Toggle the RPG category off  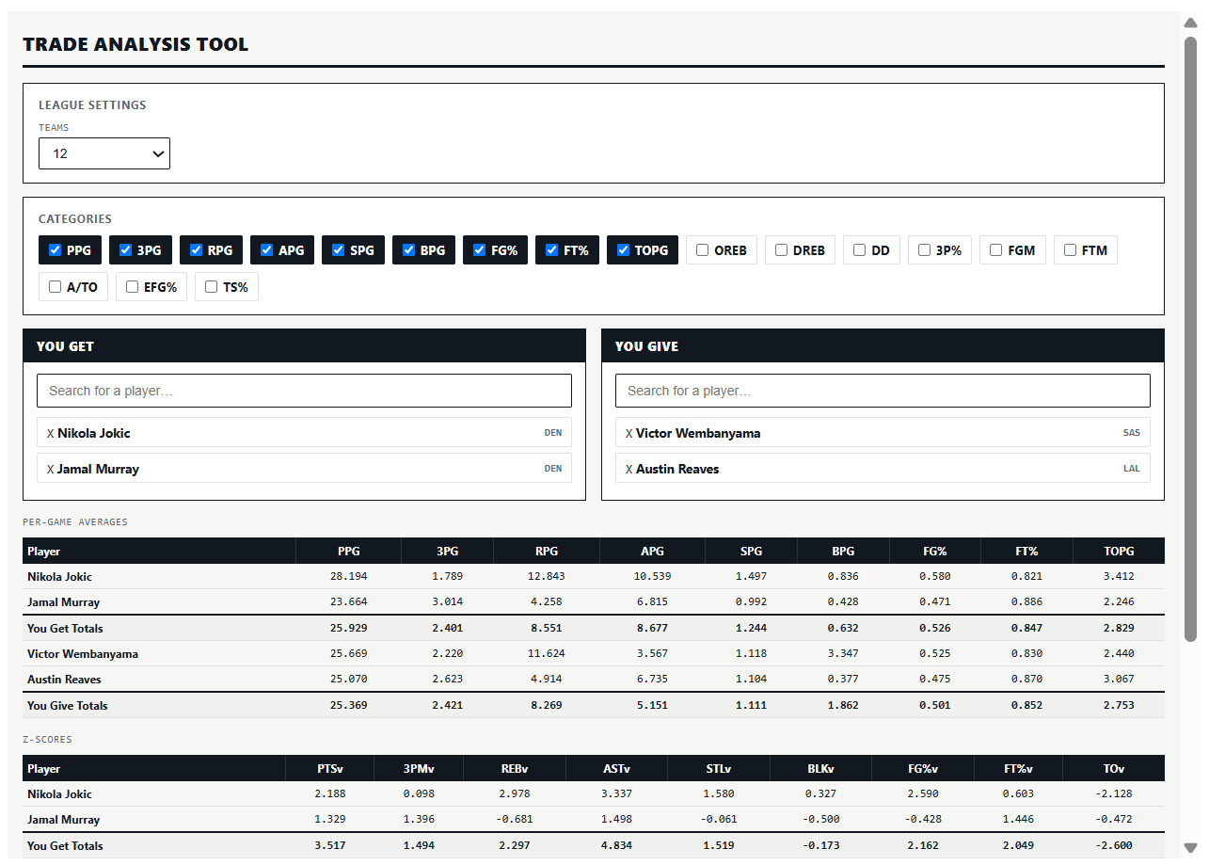tap(196, 250)
